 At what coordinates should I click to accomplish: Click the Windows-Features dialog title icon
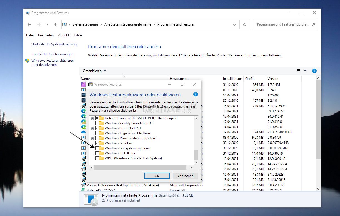click(91, 84)
